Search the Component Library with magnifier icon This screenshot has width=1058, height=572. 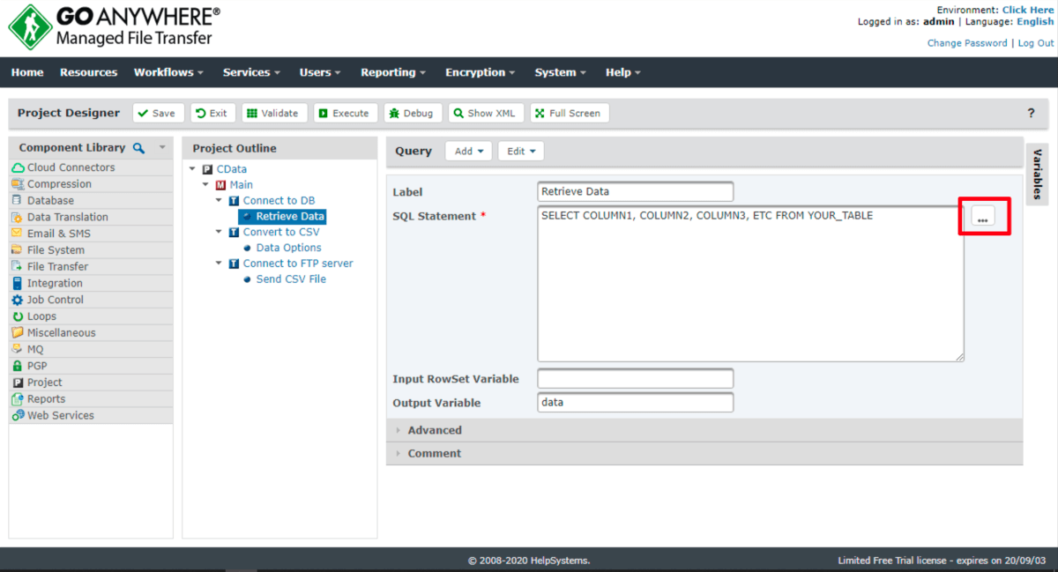138,148
